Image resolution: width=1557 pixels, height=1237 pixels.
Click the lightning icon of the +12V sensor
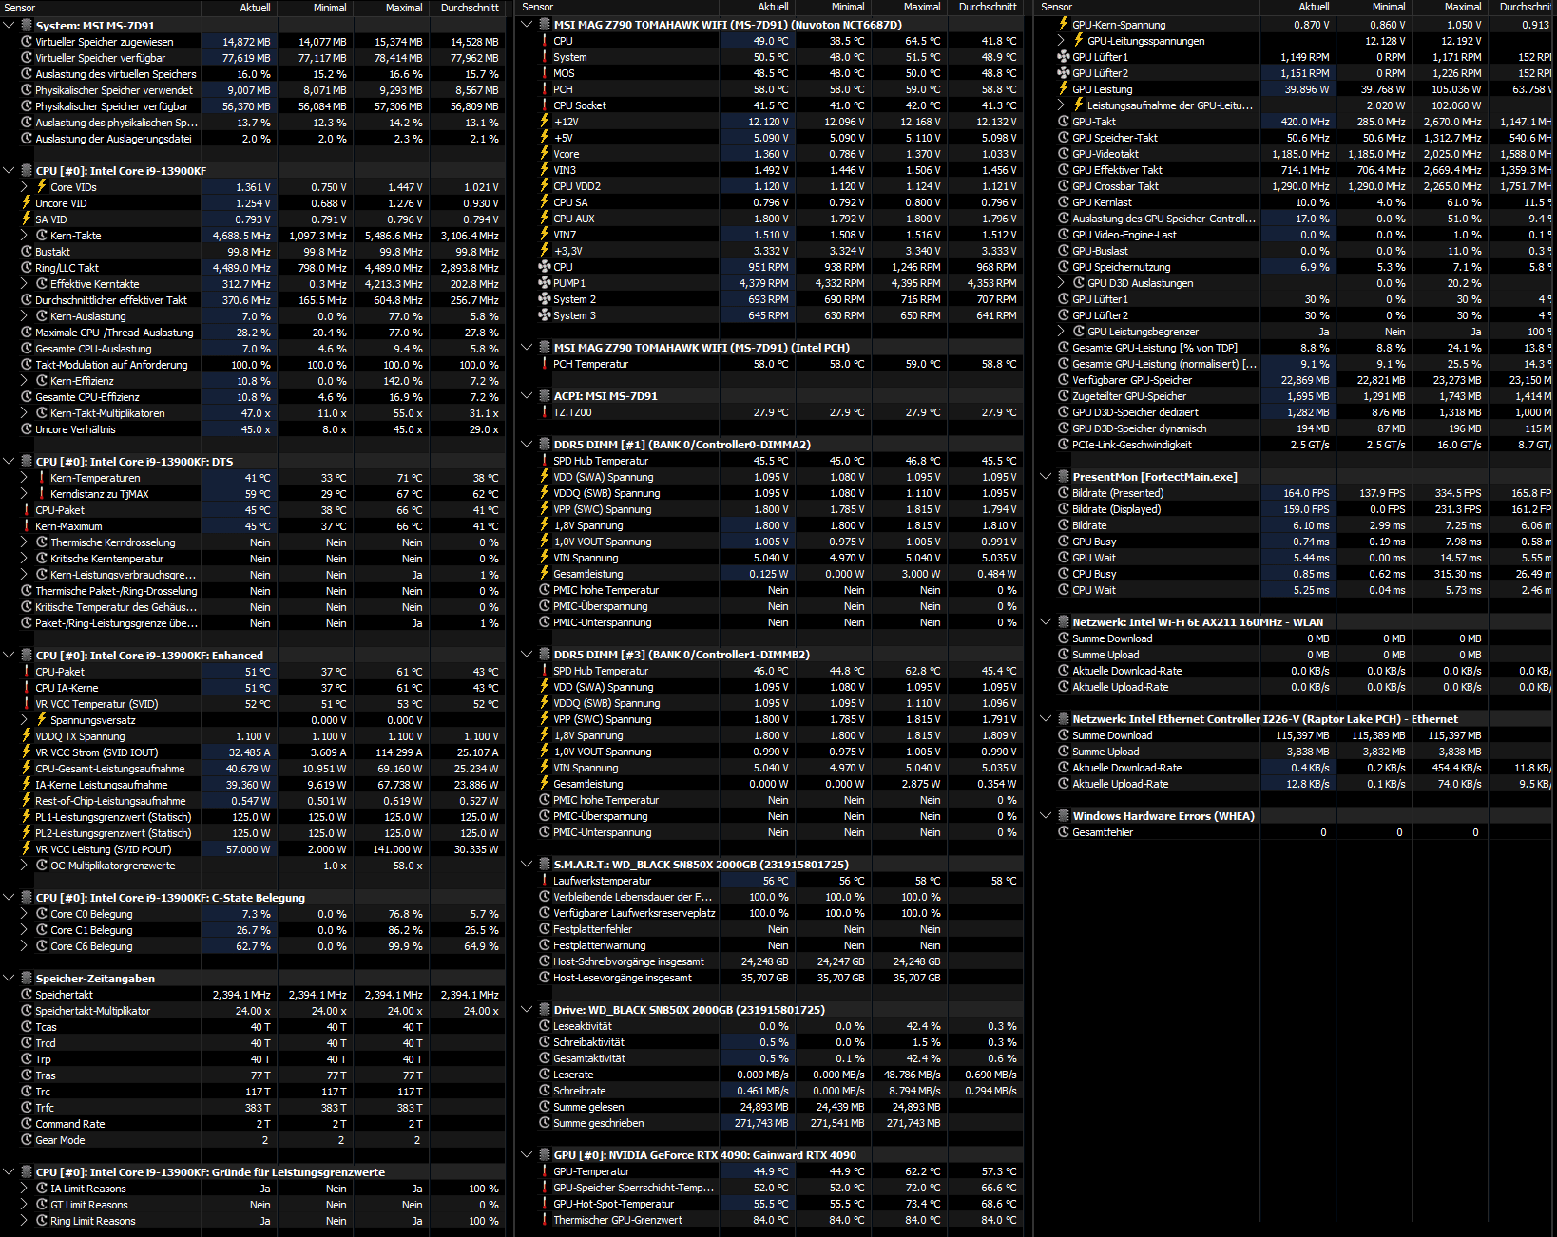tap(545, 122)
